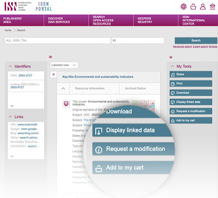This screenshot has width=218, height=198.
Task: Open the shopping basket icon in header
Action: [x=193, y=7]
